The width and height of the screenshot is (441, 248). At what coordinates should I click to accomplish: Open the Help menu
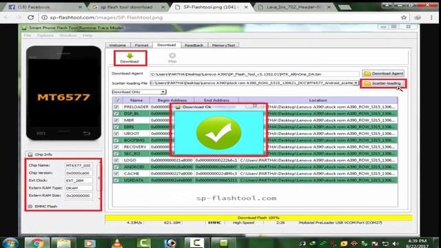click(88, 35)
